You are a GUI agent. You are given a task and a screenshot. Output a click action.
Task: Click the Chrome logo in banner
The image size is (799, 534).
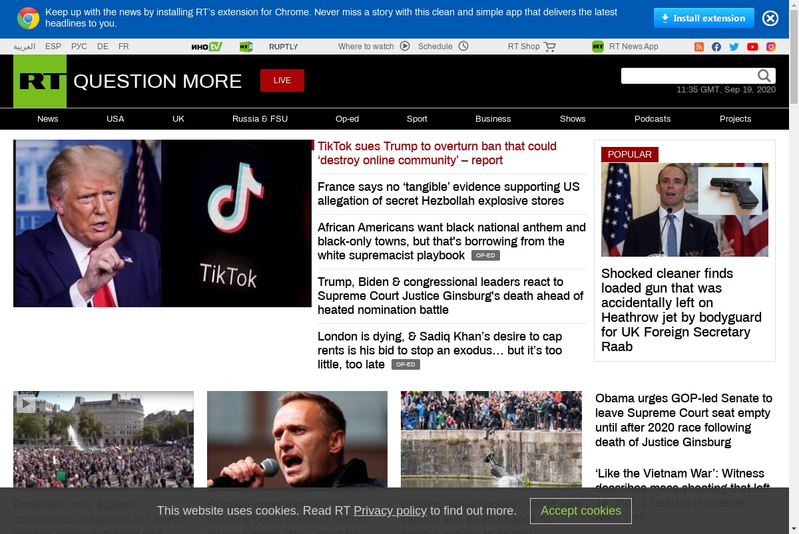click(x=28, y=18)
